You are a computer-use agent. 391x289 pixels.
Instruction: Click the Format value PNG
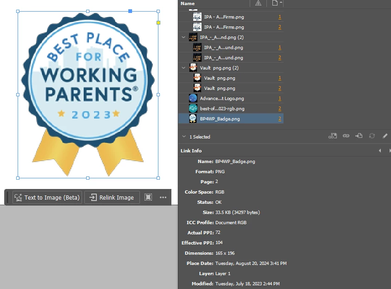(220, 171)
